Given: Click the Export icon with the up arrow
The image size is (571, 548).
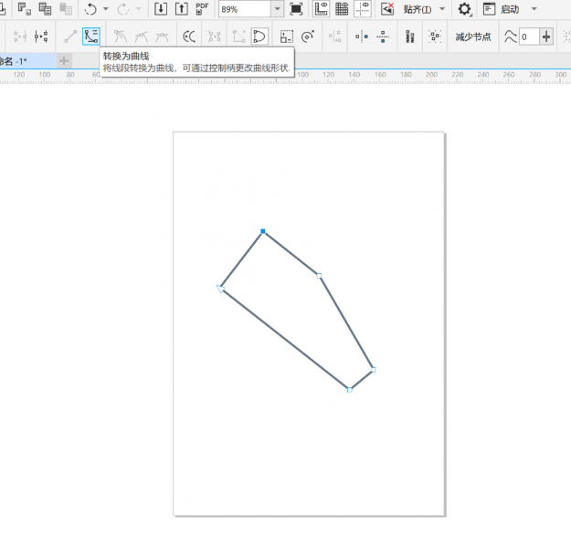Looking at the screenshot, I should 181,9.
